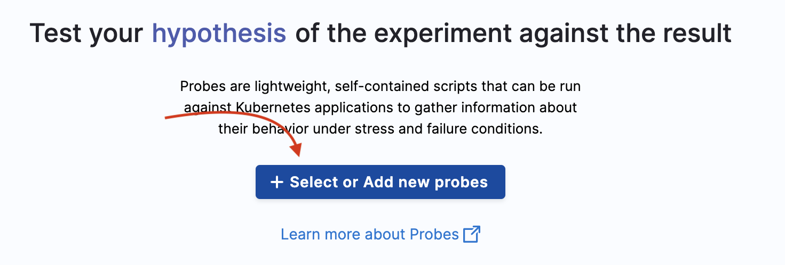Click the external link icon beside Learn more

(x=472, y=235)
